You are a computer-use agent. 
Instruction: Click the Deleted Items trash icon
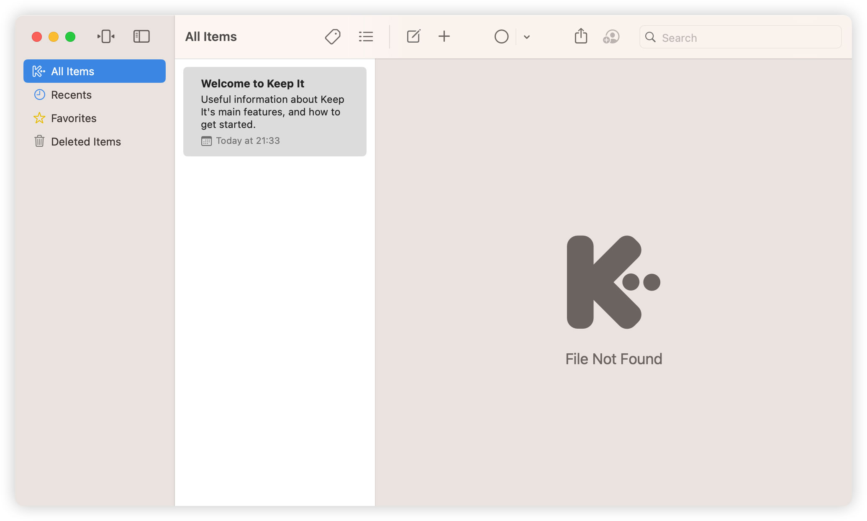pos(39,141)
